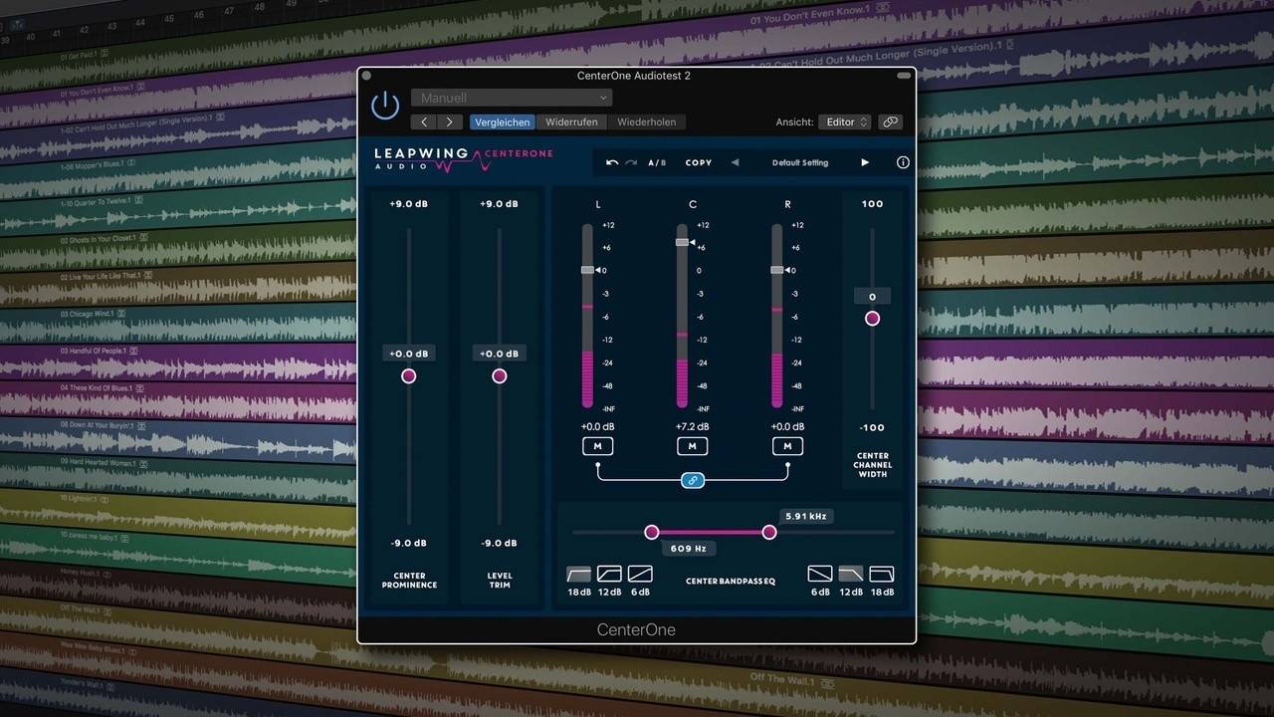1274x717 pixels.
Task: Click the Center Channel Width value 0
Action: pos(873,297)
